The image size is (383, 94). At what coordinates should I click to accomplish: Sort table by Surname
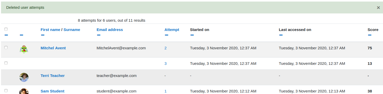[x=72, y=30]
